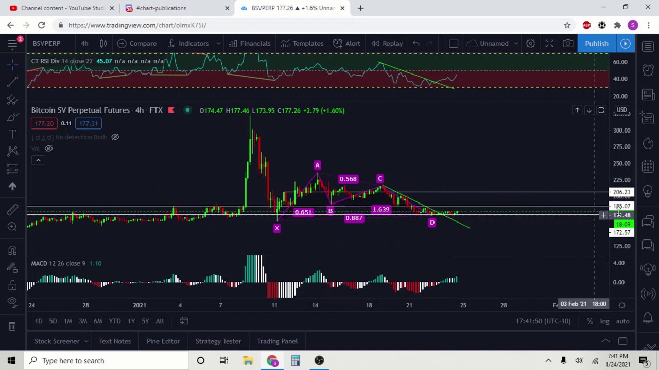The image size is (659, 370).
Task: Maximize the price pane
Action: coord(601,110)
